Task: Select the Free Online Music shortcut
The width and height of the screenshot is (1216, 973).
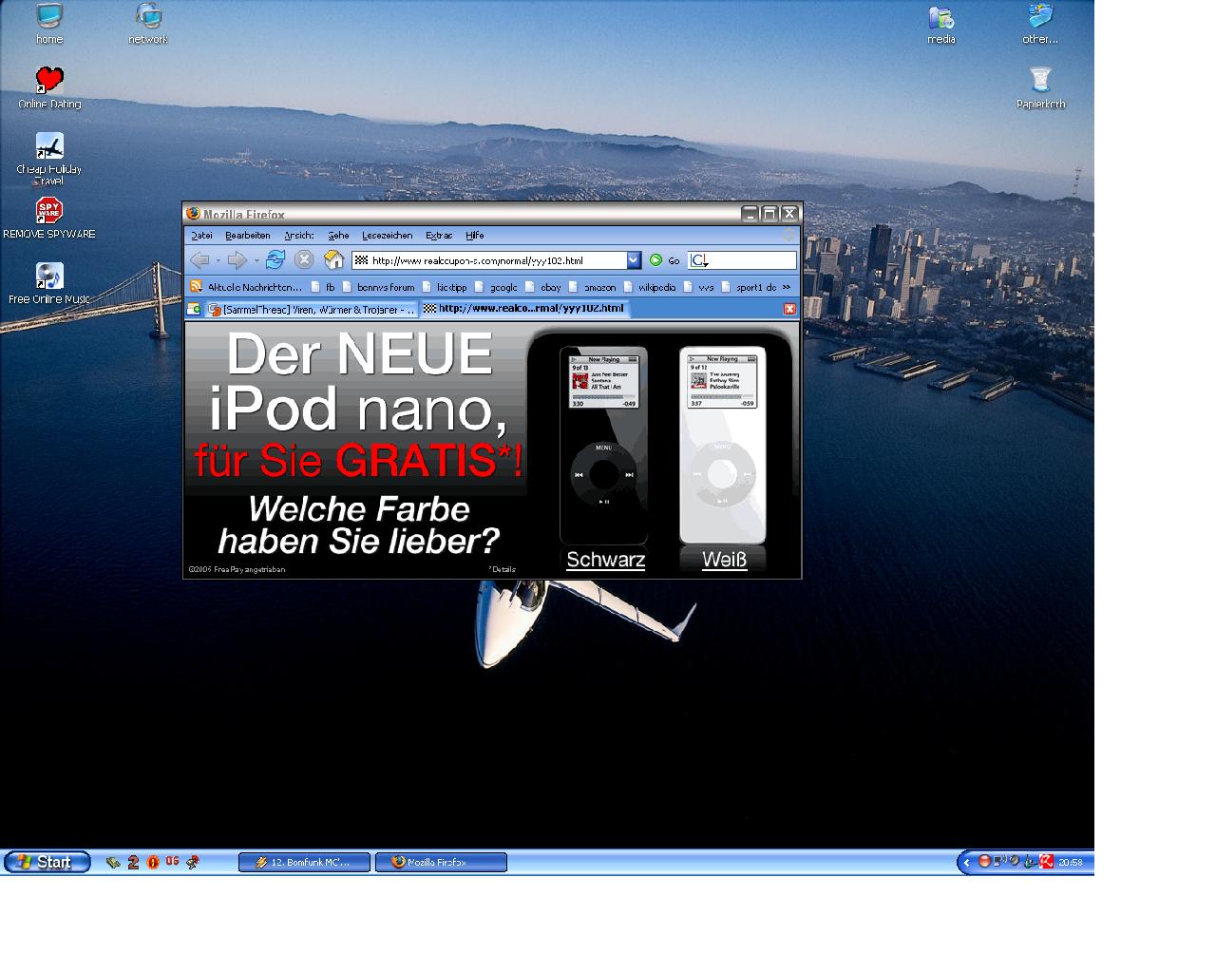Action: [x=49, y=283]
